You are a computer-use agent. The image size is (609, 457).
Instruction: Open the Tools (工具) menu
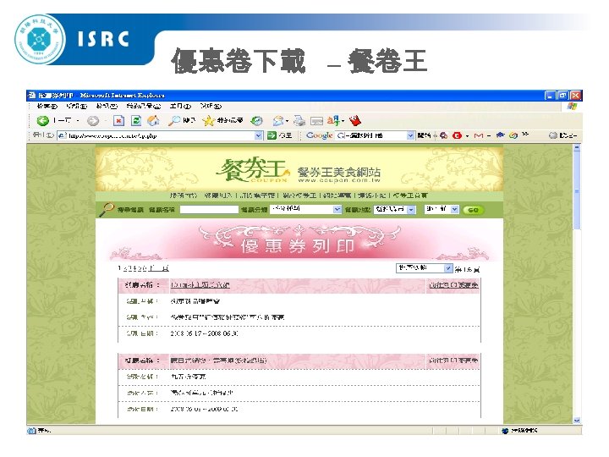[181, 106]
